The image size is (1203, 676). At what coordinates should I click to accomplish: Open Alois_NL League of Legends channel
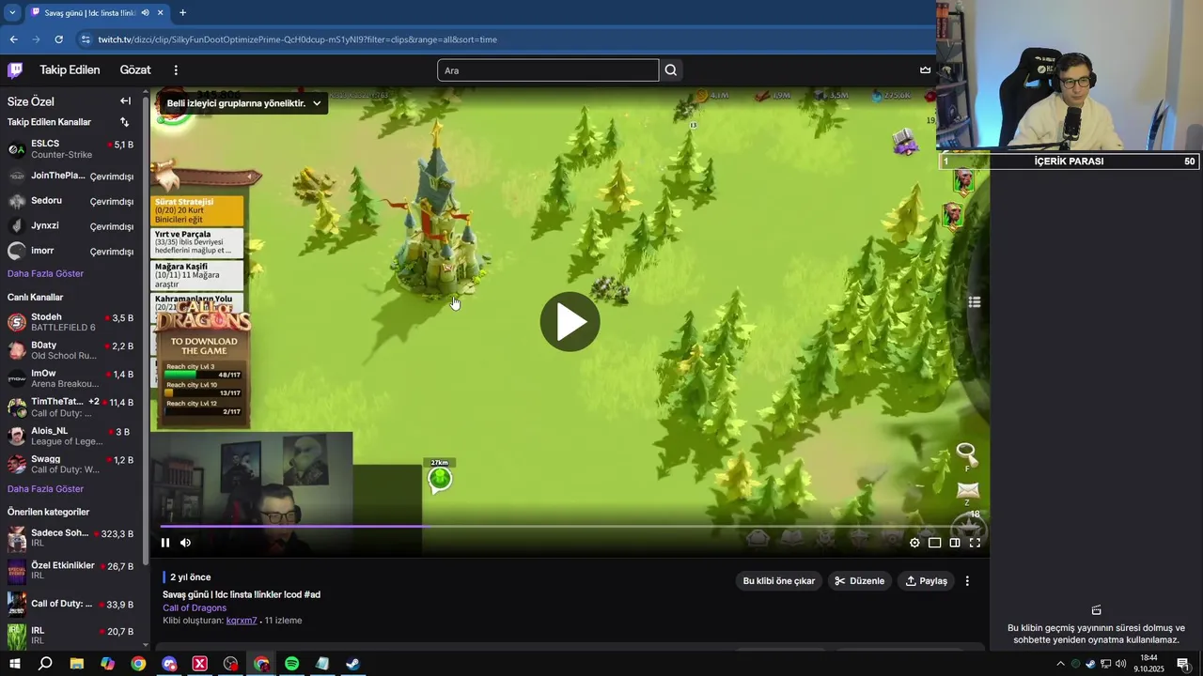tap(72, 436)
